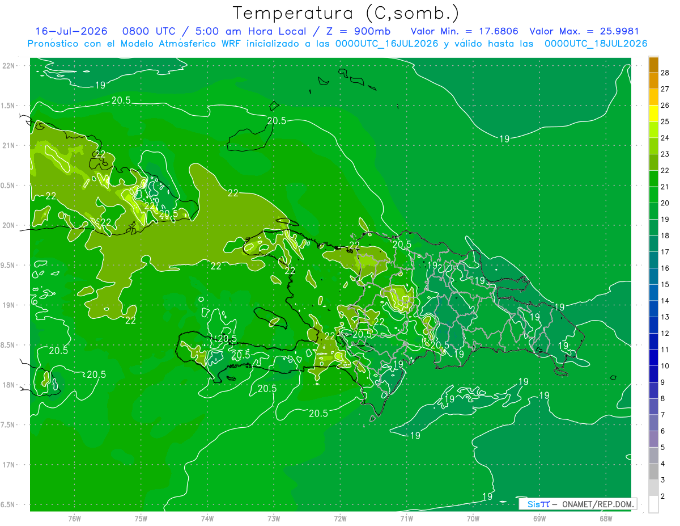This screenshot has height=526, width=680.
Task: Click contour label '19' beside the ONAMET logo
Action: (487, 496)
